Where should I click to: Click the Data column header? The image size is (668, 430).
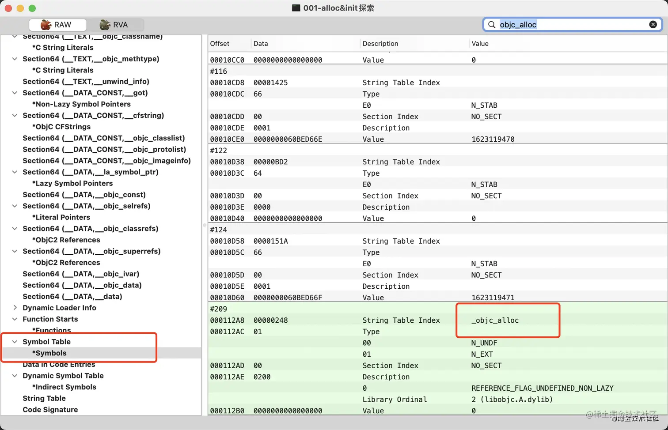[261, 43]
